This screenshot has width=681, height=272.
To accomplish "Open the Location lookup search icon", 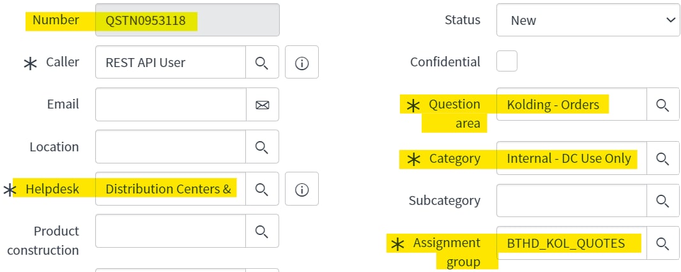I will (262, 147).
